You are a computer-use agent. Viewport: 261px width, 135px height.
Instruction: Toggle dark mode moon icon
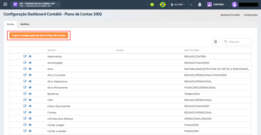click(191, 5)
